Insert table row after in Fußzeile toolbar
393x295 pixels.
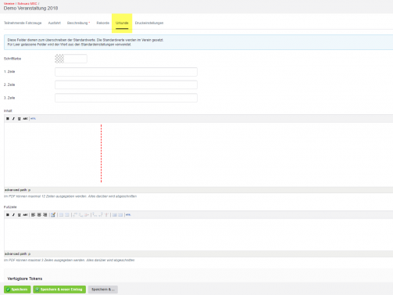coord(81,215)
